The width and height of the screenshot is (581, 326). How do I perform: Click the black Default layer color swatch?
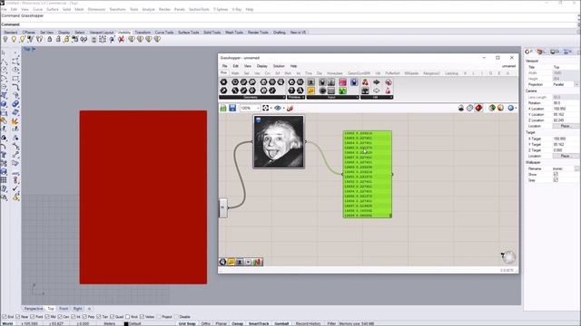[x=126, y=324]
